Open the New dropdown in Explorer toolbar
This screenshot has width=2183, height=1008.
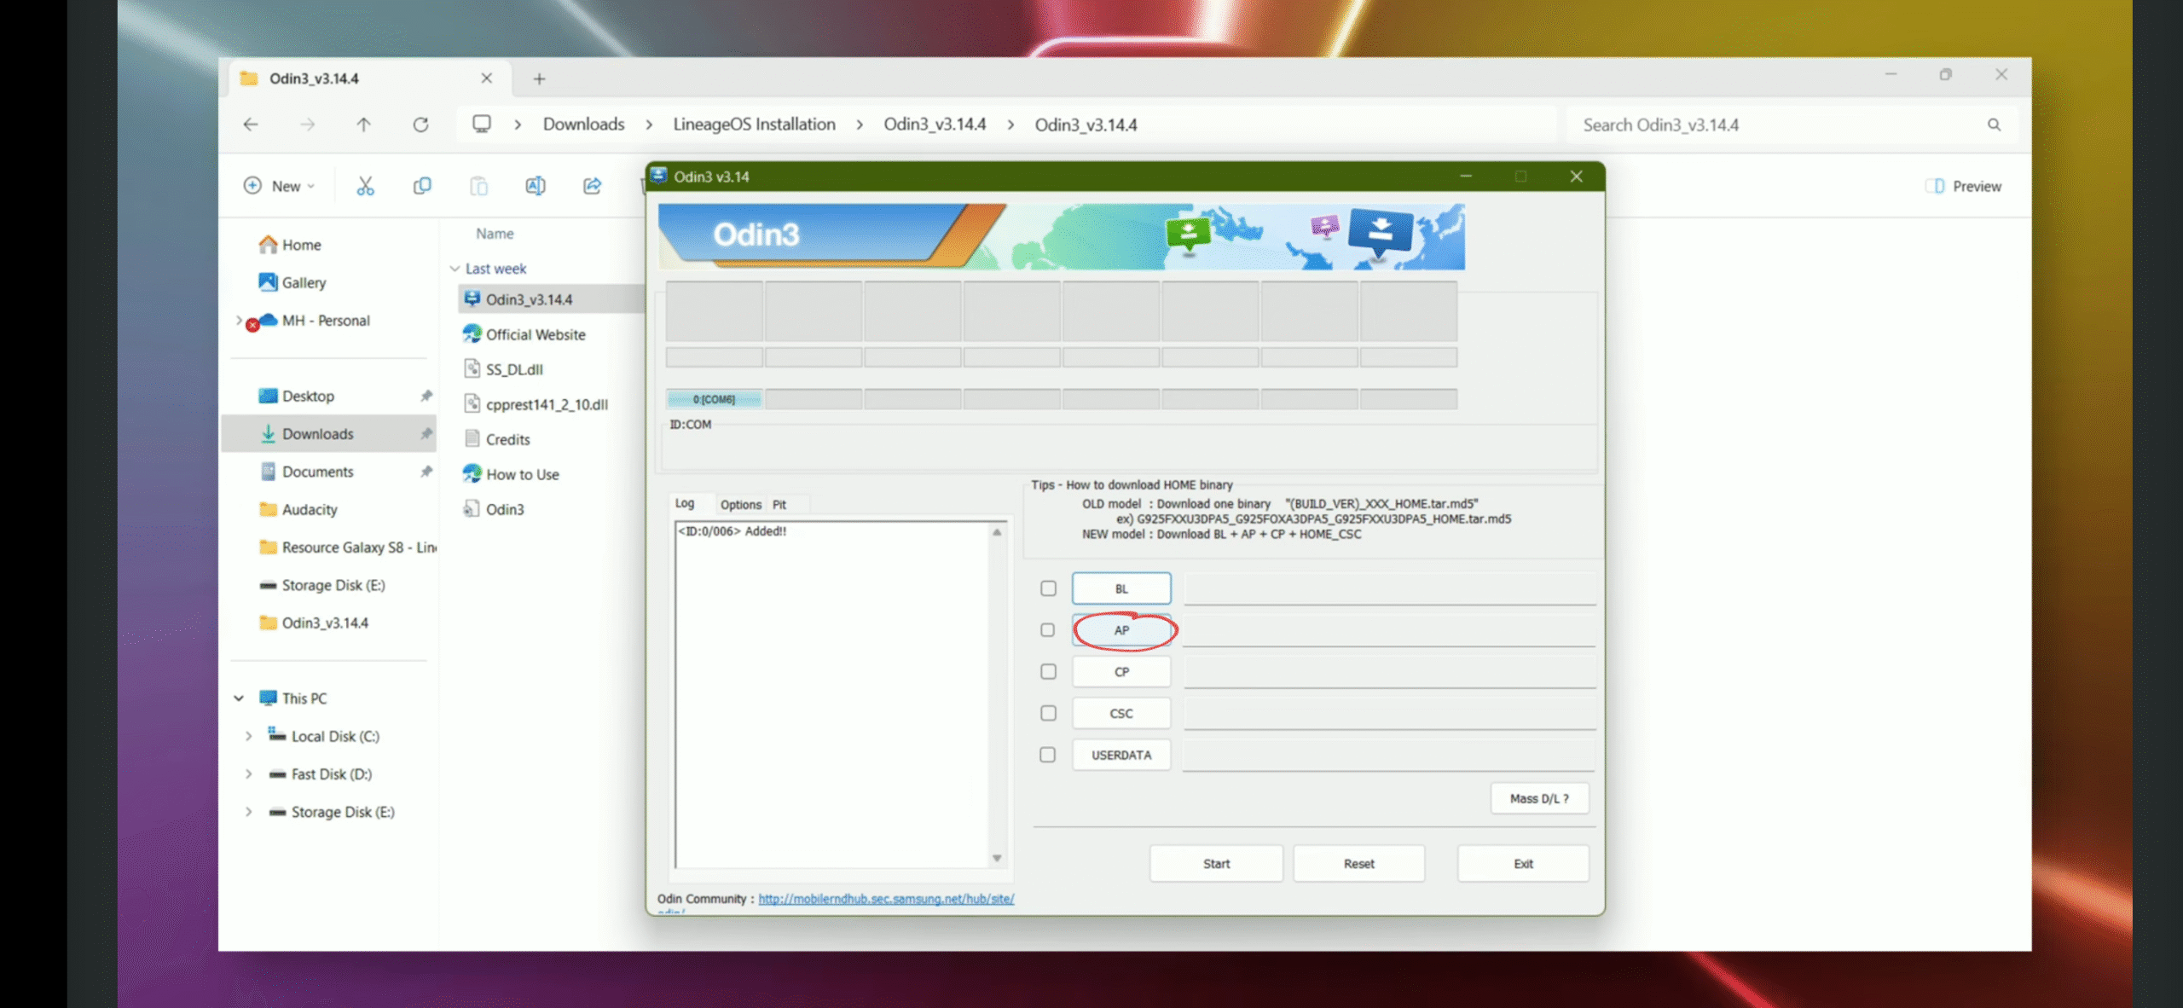pyautogui.click(x=280, y=186)
